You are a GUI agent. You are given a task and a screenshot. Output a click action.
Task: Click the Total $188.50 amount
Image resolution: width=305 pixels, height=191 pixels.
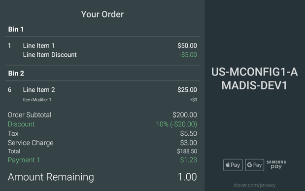click(x=187, y=151)
